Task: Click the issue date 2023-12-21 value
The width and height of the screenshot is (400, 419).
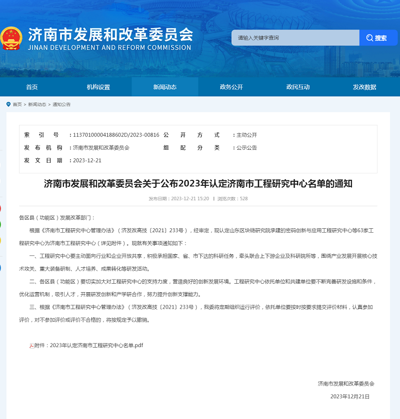Action: coord(87,161)
